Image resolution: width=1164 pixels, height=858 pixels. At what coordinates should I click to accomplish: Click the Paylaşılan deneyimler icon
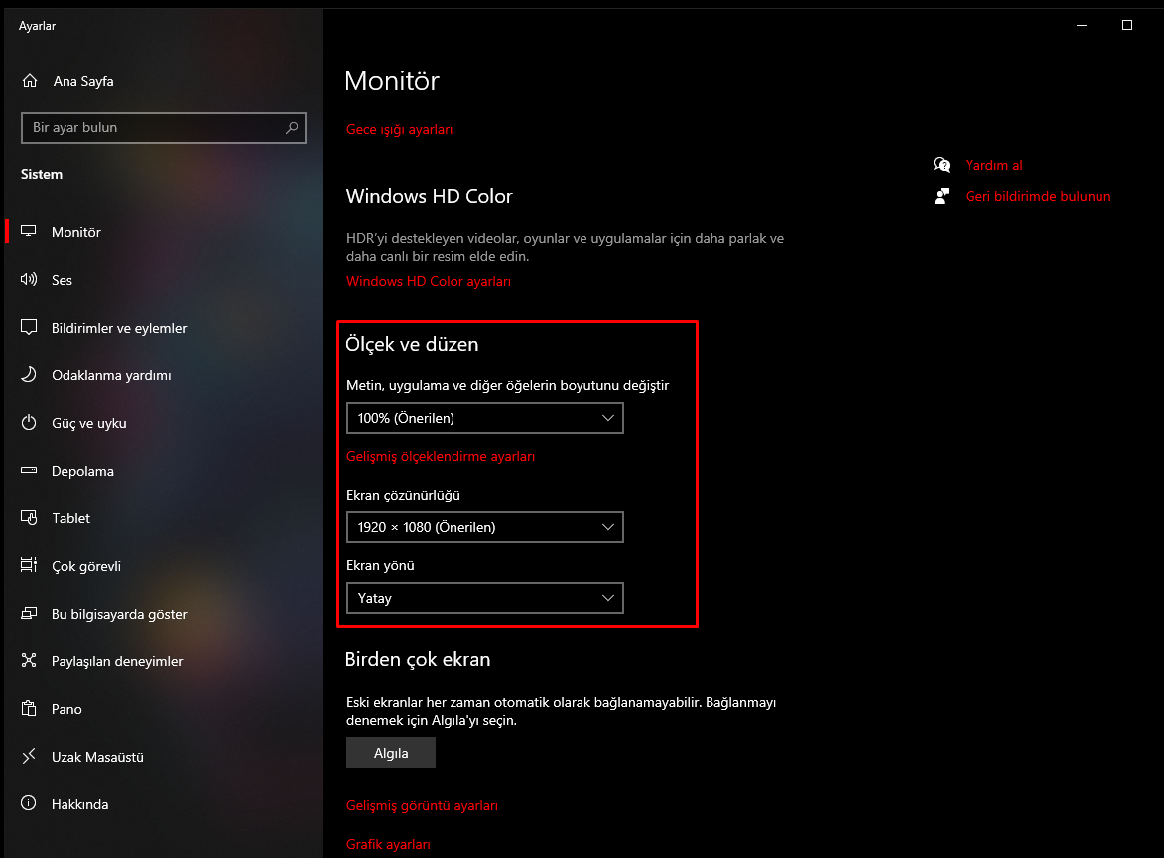click(x=28, y=660)
